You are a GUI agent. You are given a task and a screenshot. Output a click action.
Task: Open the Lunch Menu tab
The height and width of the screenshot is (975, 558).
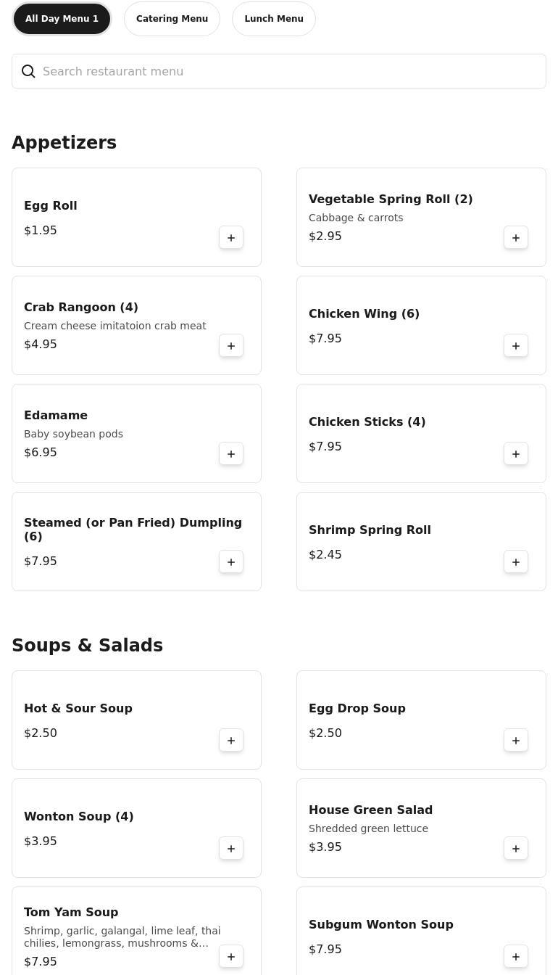(274, 19)
